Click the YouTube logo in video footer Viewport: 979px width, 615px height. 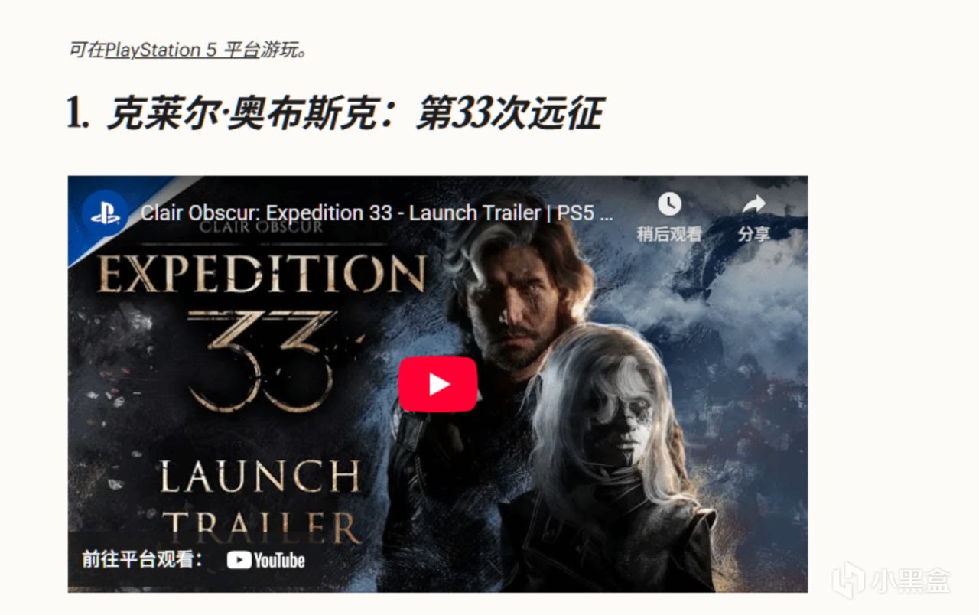point(266,560)
